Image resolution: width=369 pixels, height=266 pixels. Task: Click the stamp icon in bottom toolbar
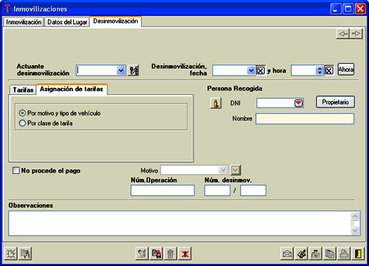pos(302,253)
